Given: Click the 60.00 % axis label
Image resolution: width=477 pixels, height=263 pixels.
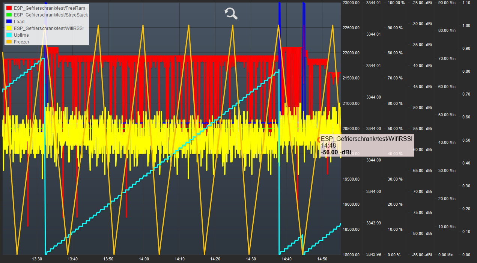Looking at the screenshot, I should click(x=395, y=103).
